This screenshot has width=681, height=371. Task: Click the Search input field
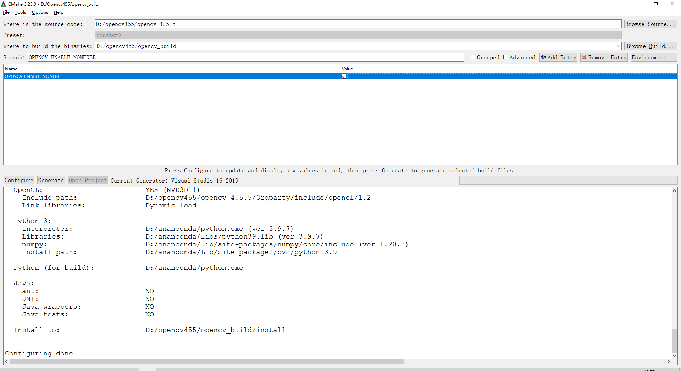246,57
